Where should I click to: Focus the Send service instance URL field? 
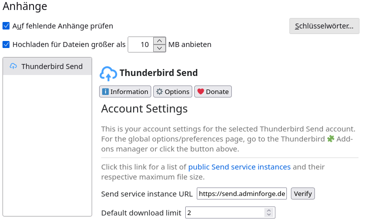coord(241,193)
